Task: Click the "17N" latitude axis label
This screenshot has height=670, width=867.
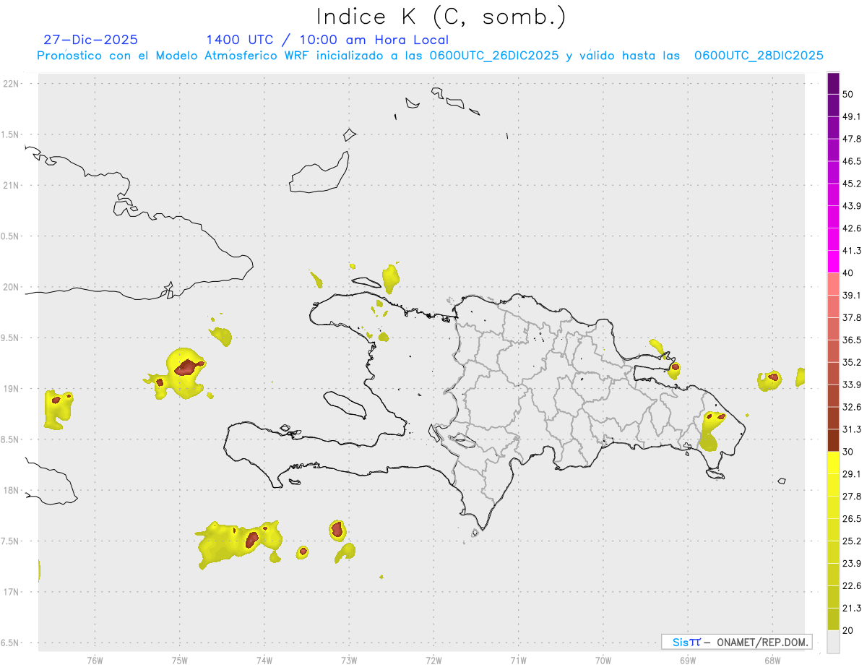Action: [12, 592]
